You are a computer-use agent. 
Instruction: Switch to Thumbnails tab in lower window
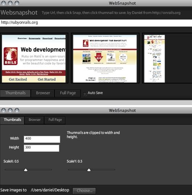(x=12, y=120)
